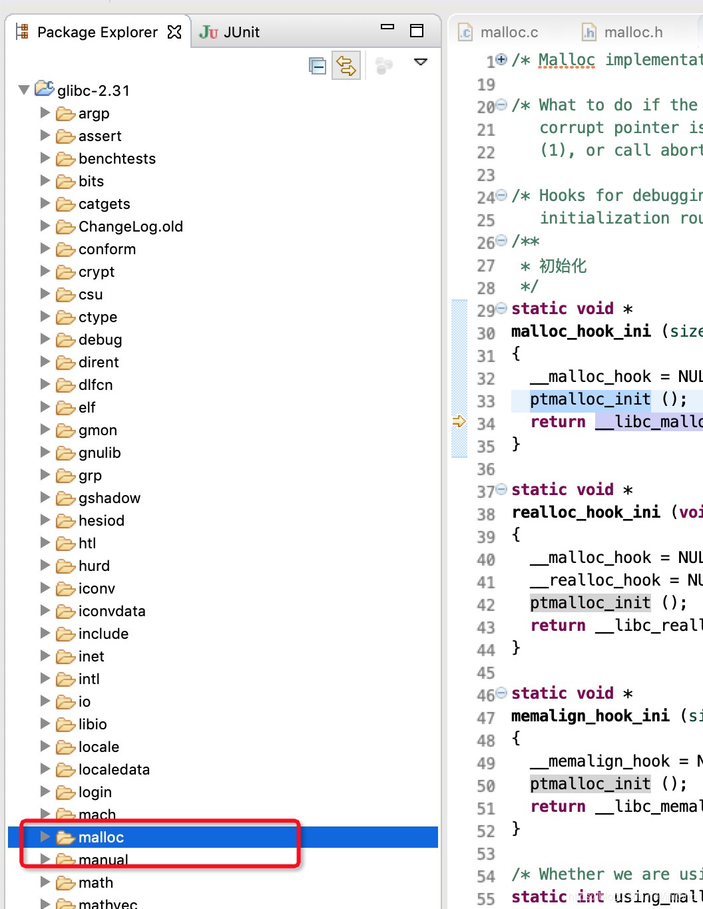Expand the ChangeLog.old folder
The image size is (703, 909).
[45, 226]
